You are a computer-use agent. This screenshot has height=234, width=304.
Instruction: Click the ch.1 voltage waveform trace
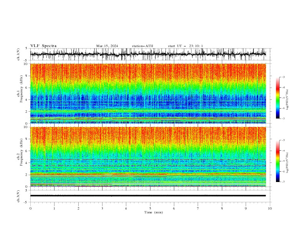148,54
